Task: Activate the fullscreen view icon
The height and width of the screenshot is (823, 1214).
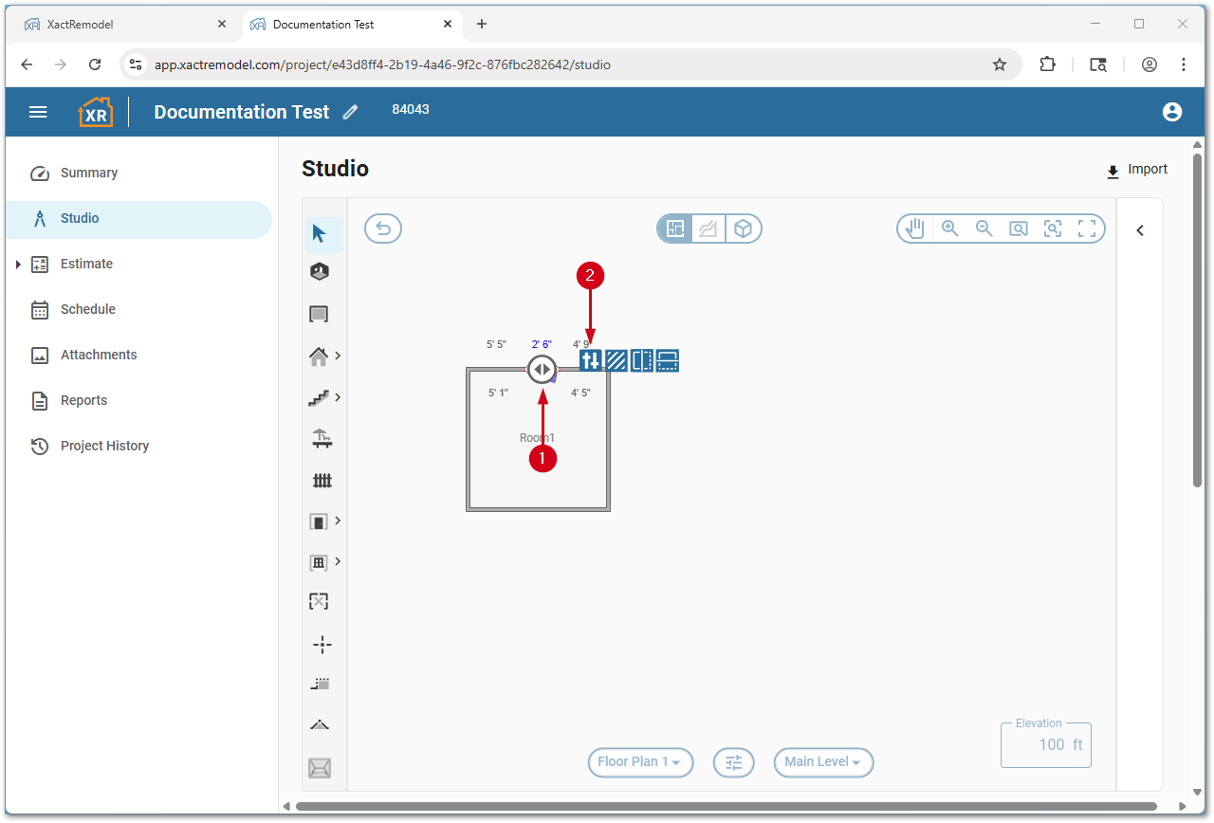Action: [x=1087, y=228]
